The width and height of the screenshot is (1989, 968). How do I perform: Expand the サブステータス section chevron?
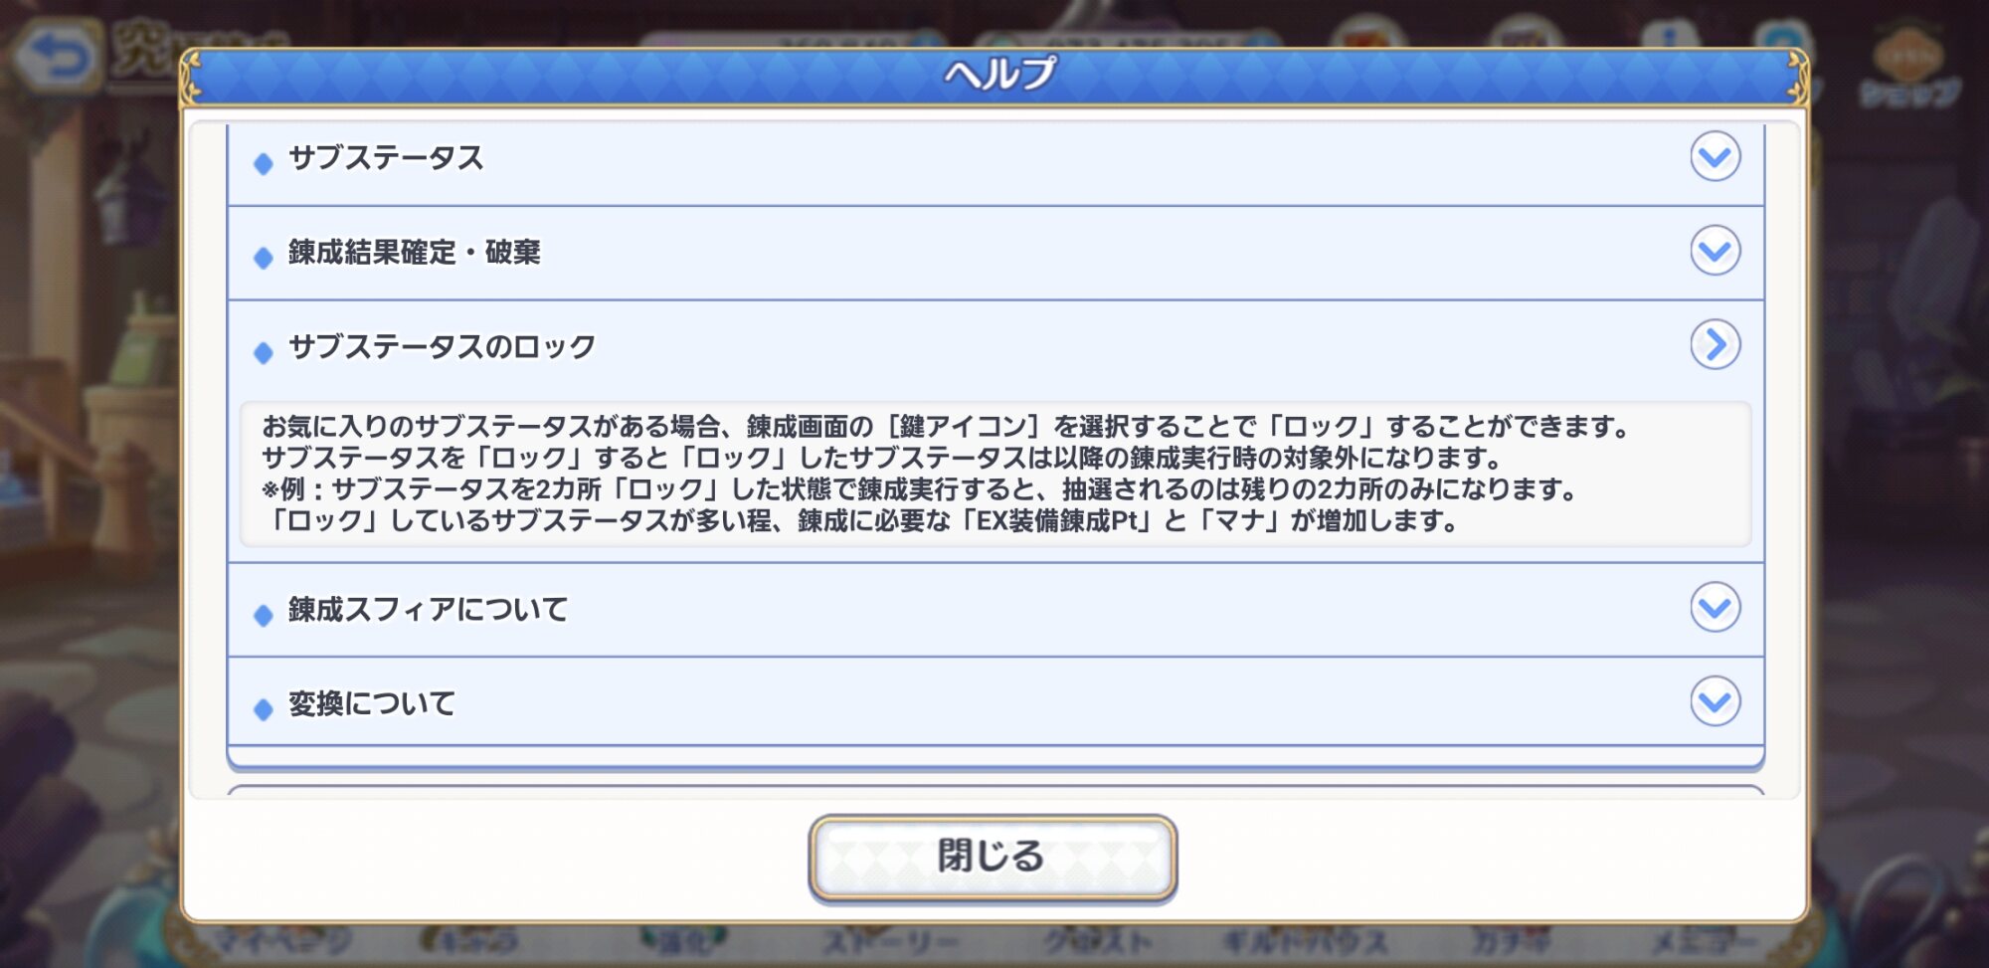pyautogui.click(x=1715, y=156)
